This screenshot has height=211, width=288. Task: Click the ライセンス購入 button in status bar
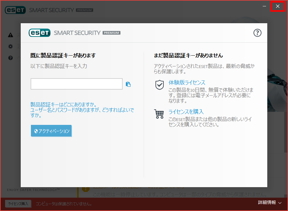(x=18, y=204)
